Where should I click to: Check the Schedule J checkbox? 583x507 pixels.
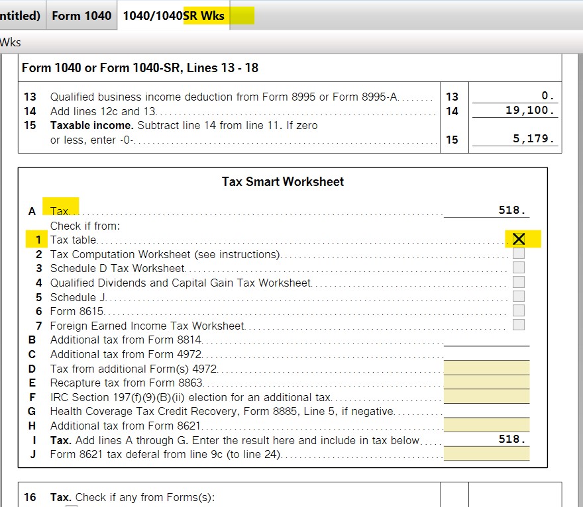click(x=519, y=296)
